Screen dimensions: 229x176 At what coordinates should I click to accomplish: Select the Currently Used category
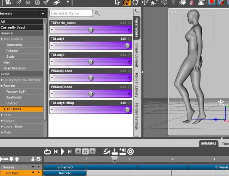click(21, 27)
